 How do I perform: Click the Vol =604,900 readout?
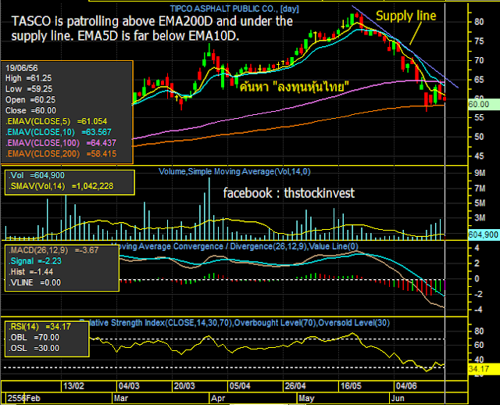pos(37,176)
